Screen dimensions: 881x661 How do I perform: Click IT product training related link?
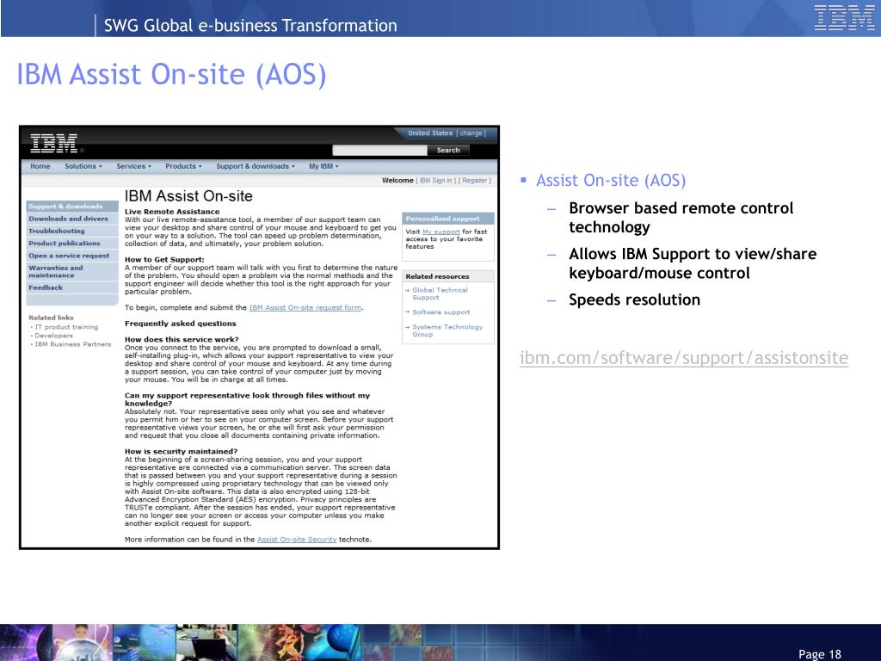click(66, 327)
